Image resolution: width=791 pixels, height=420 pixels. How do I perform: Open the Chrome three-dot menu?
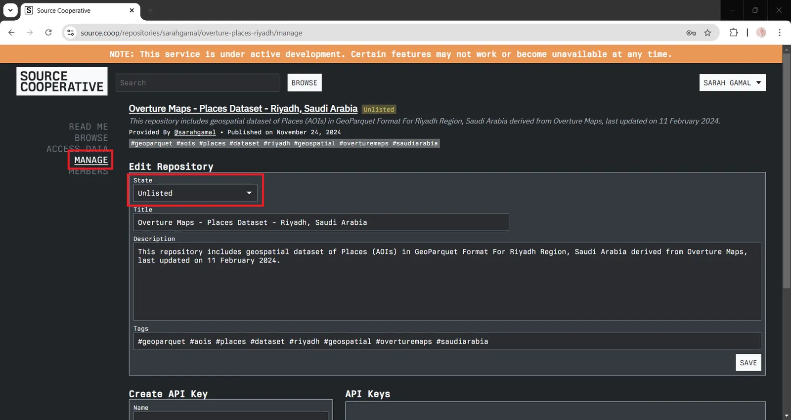(780, 33)
